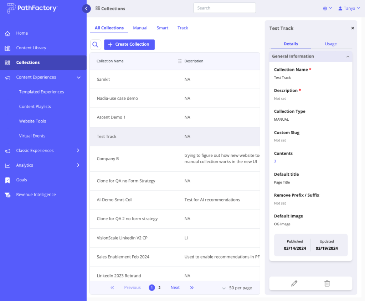Delete Test Track using the trash icon

coord(327,283)
